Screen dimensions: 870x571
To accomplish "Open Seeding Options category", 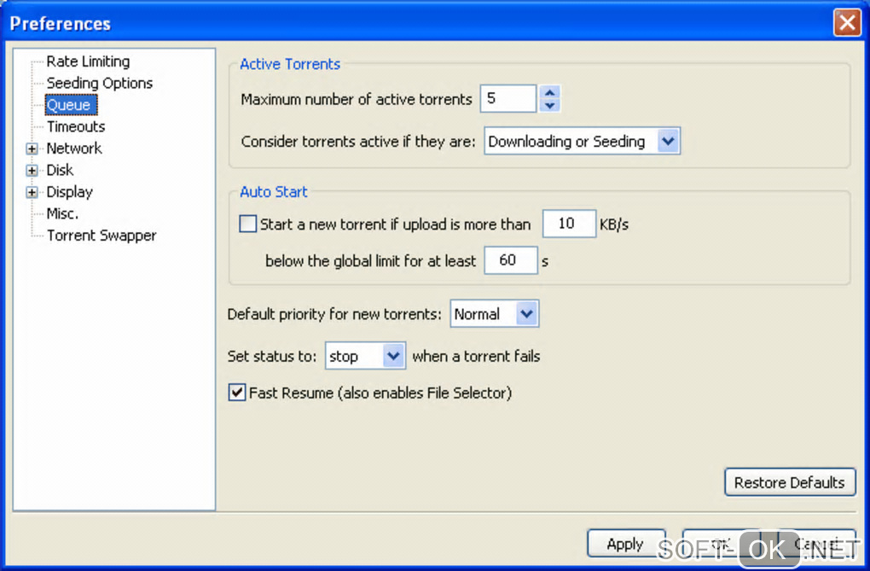I will (x=99, y=84).
